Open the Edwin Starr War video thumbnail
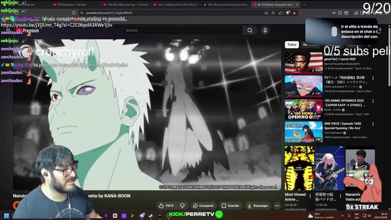 pos(304,63)
